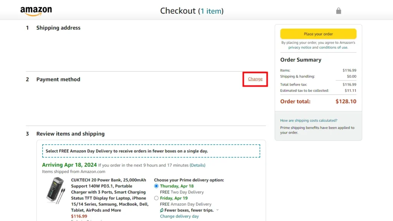Viewport: 393px width, 221px height.
Task: Click the 1 item count in Checkout header
Action: [x=211, y=11]
